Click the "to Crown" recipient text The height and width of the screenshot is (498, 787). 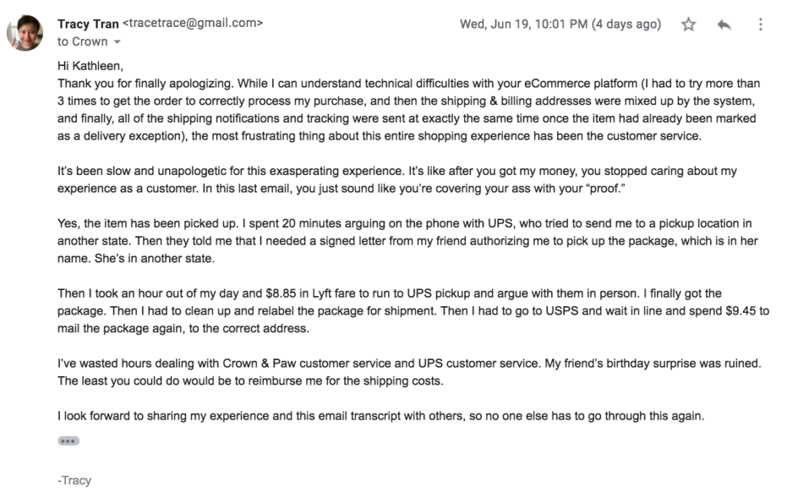[82, 41]
